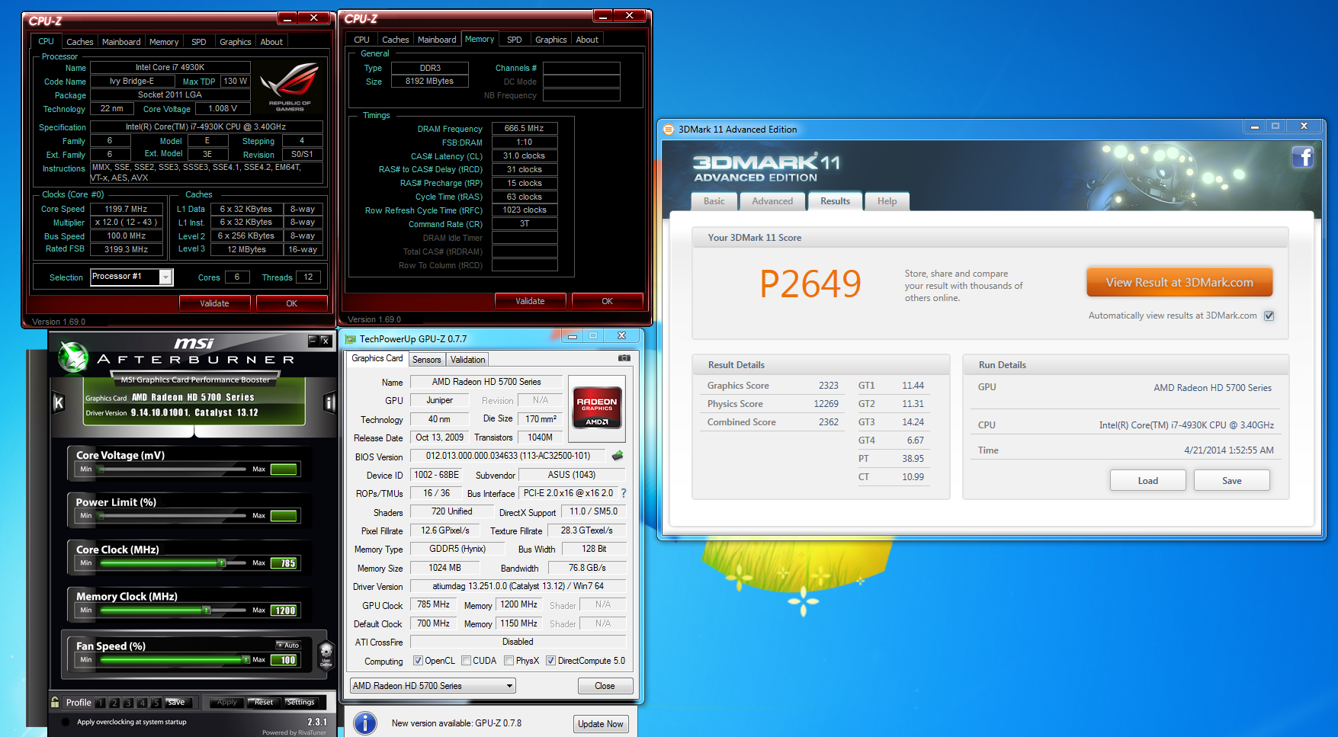Image resolution: width=1338 pixels, height=737 pixels.
Task: Open Afterburner Settings button
Action: (300, 702)
